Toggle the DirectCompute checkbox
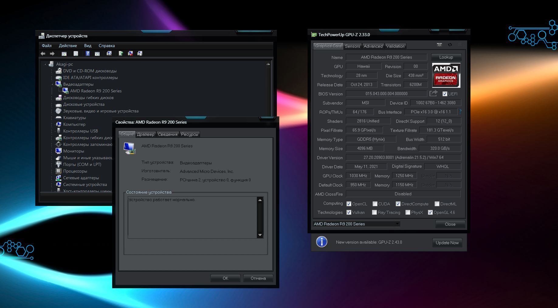Viewport: 558px width, 308px height. [x=398, y=204]
